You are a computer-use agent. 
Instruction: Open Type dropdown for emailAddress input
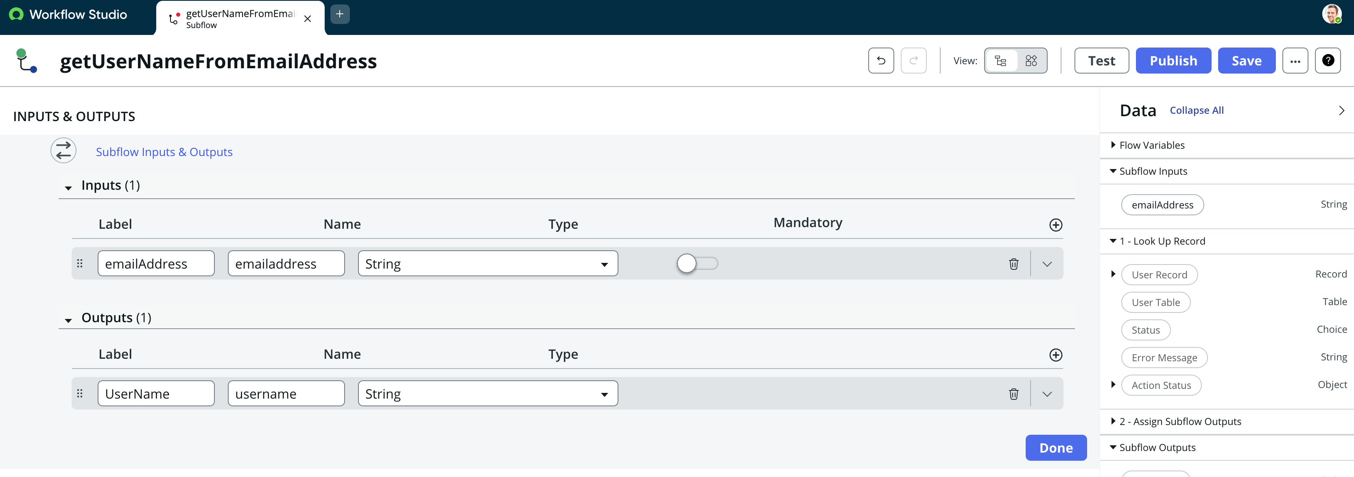tap(487, 264)
